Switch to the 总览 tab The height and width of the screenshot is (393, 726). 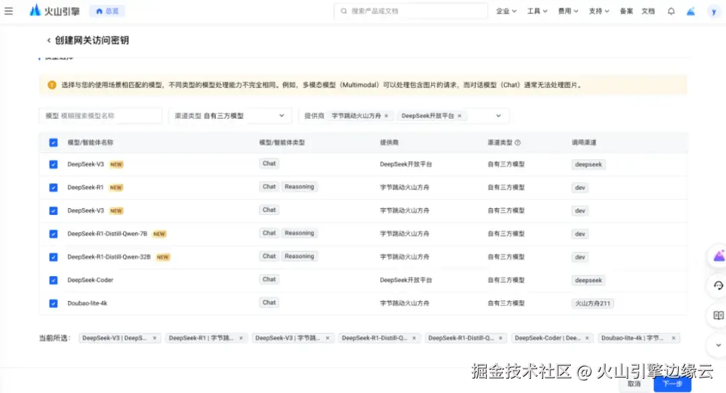(x=107, y=10)
